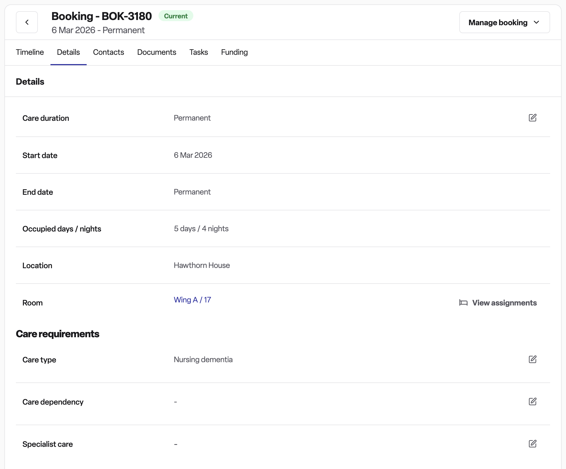Click the Current status badge
Image resolution: width=566 pixels, height=469 pixels.
(176, 16)
